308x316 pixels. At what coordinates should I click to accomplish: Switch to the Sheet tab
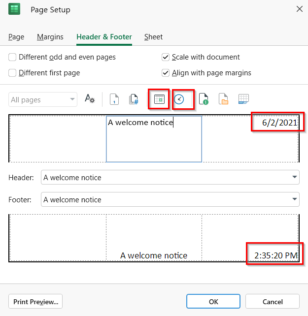point(153,37)
